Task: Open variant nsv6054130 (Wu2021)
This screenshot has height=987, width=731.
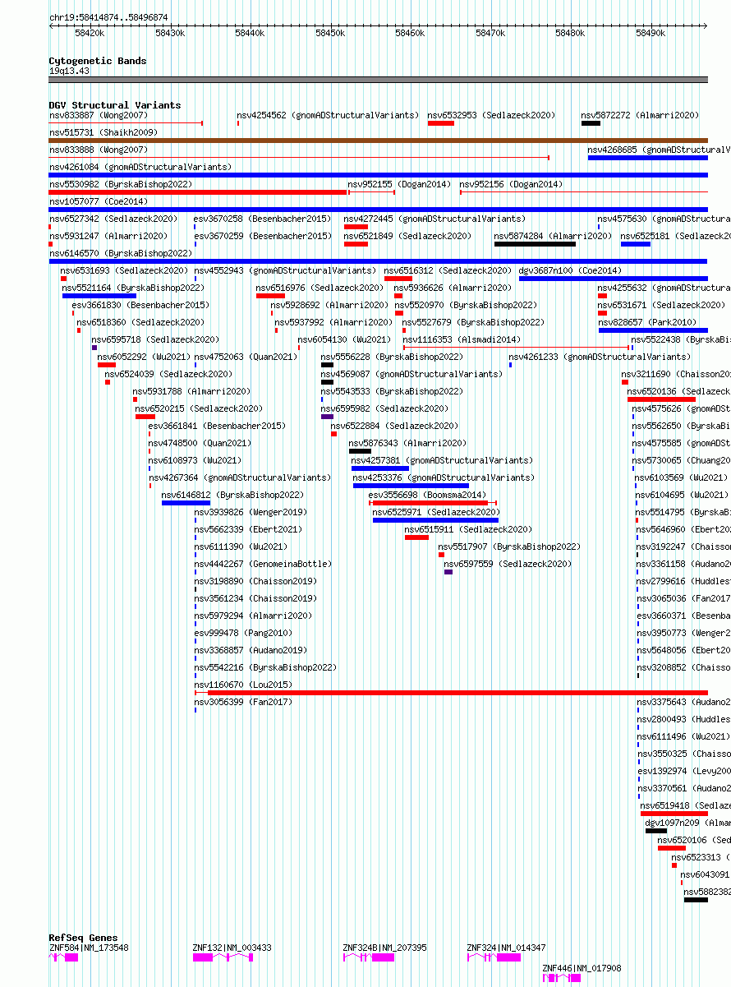Action: click(345, 339)
